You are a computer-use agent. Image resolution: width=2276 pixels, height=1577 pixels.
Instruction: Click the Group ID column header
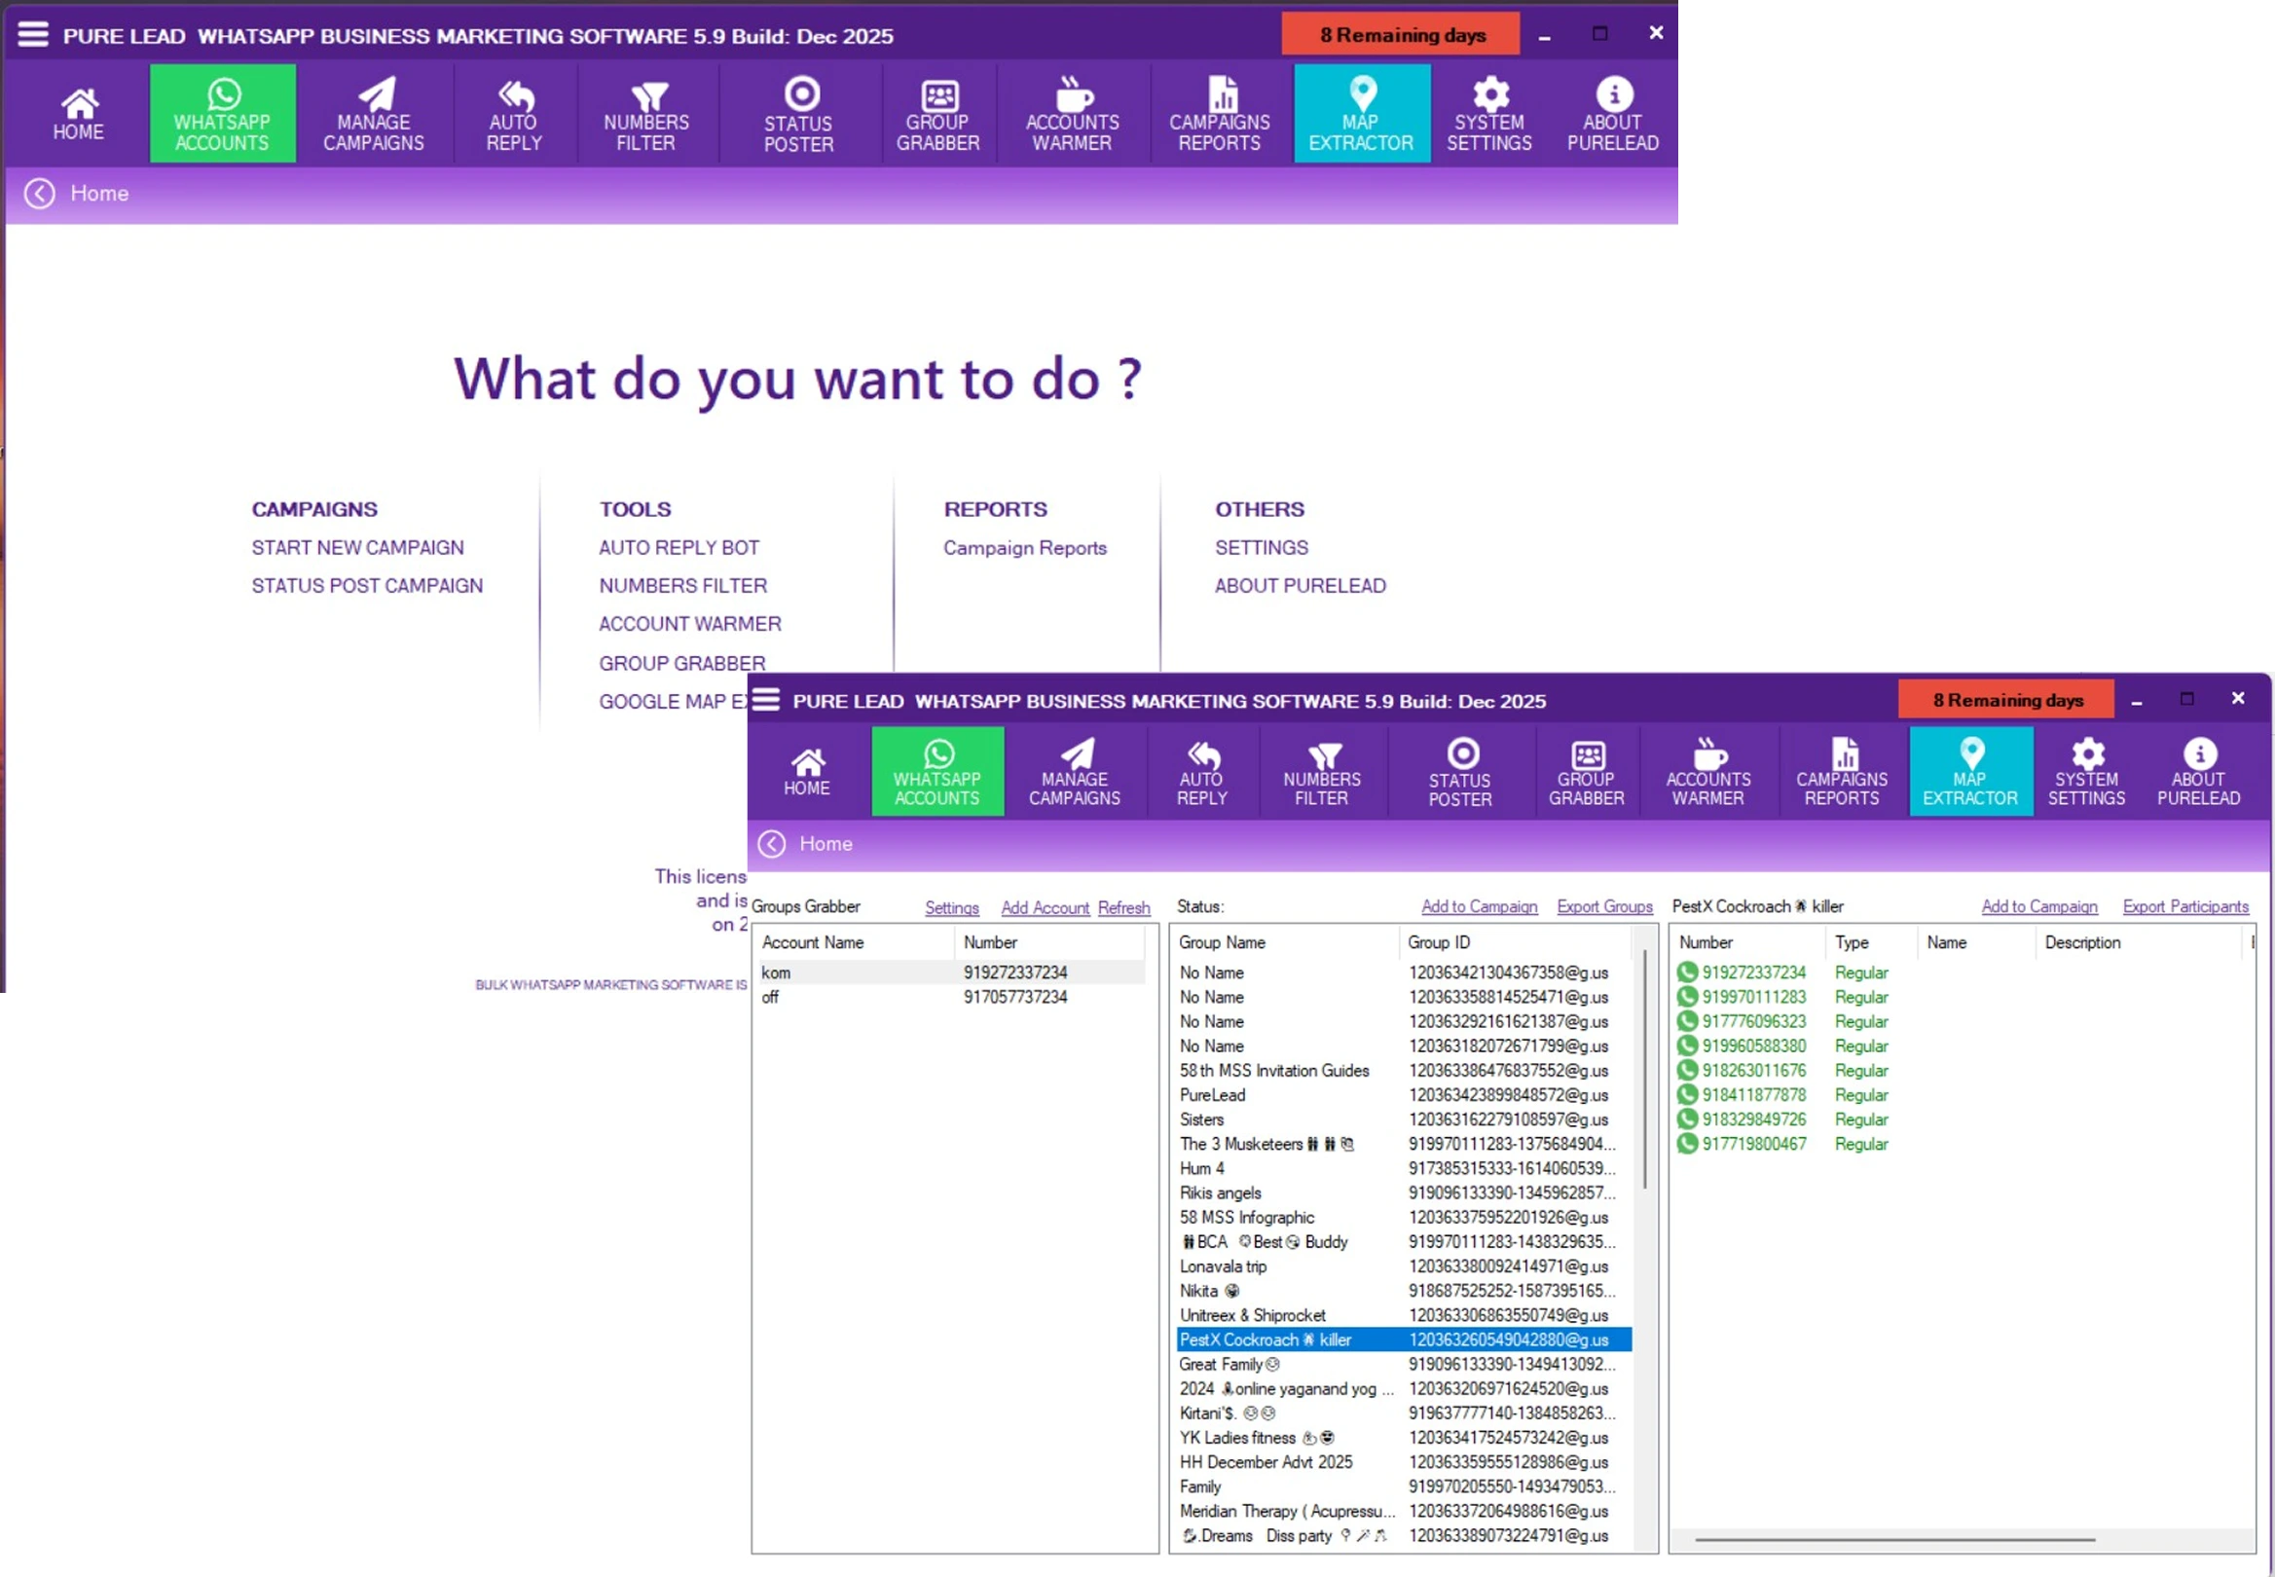[1440, 942]
